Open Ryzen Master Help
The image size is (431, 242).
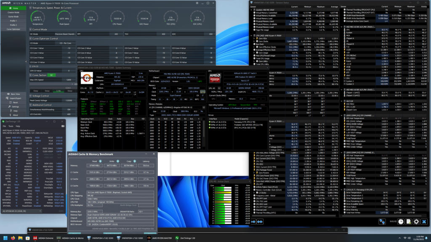click(13, 111)
